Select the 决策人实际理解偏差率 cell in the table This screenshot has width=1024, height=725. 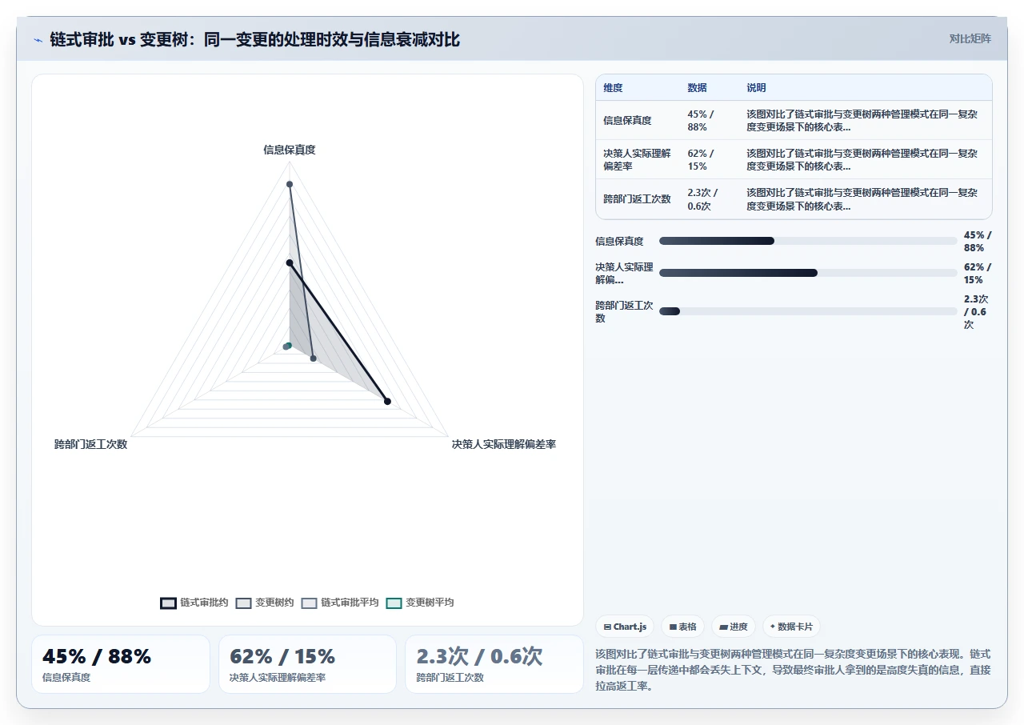(637, 159)
